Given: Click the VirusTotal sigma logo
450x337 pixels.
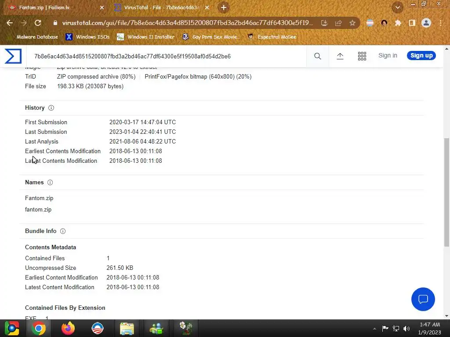Looking at the screenshot, I should point(13,56).
